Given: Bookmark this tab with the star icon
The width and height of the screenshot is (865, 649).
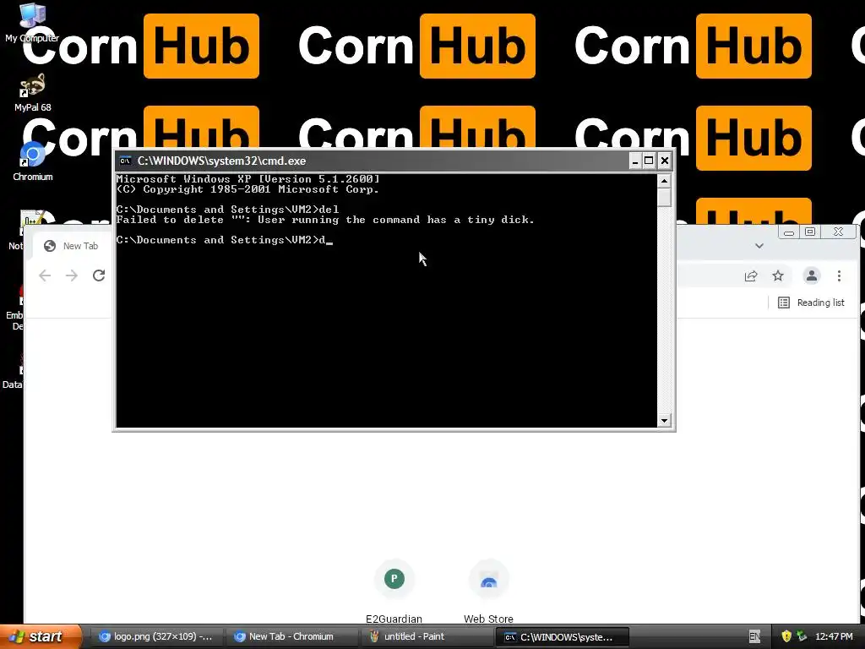Looking at the screenshot, I should tap(778, 275).
